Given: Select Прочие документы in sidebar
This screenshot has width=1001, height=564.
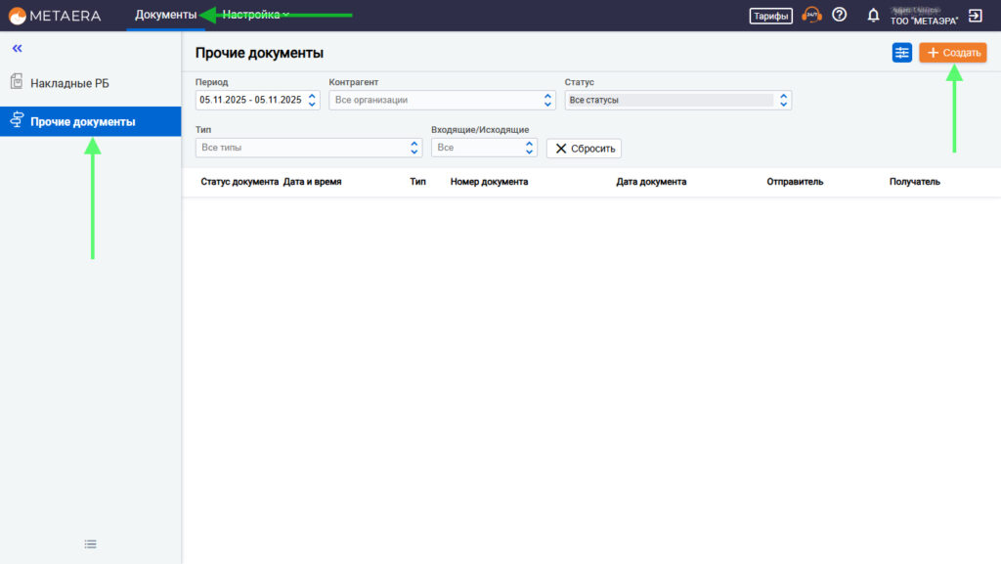Looking at the screenshot, I should tap(82, 122).
